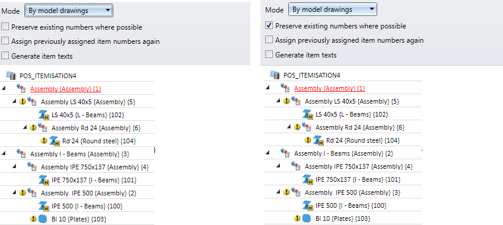This screenshot has width=503, height=225.
Task: Collapse Assembly Rd 24 {6} in left panel
Action: pyautogui.click(x=25, y=128)
